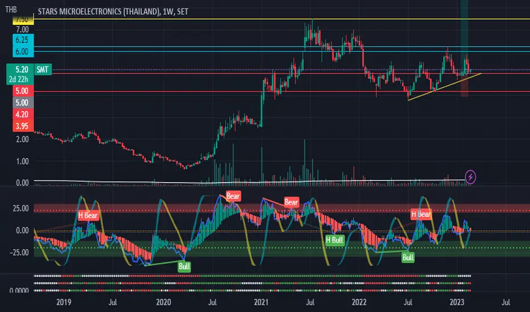Screen dimensions: 530x312
Task: Click the H Bull divergence label
Action: [334, 240]
